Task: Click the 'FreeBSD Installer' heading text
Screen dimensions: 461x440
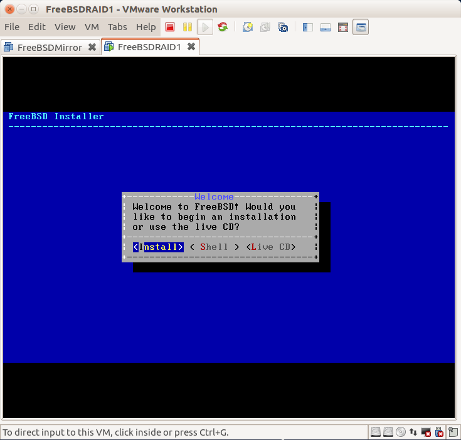Action: click(x=56, y=117)
